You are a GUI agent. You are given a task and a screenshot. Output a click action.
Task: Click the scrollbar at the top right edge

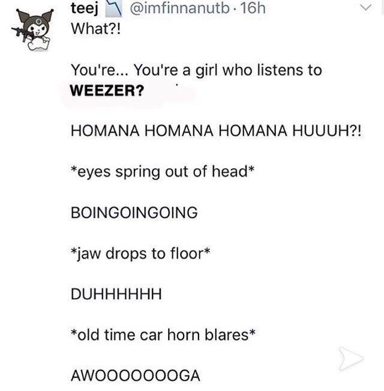382,7
